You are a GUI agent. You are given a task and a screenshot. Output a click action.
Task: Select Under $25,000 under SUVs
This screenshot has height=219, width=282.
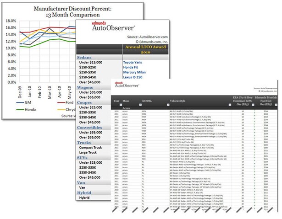[91, 162]
